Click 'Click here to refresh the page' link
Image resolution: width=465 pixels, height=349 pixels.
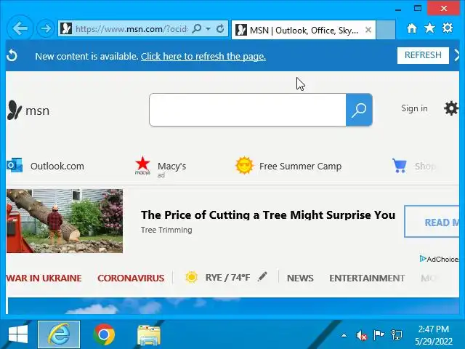(203, 56)
